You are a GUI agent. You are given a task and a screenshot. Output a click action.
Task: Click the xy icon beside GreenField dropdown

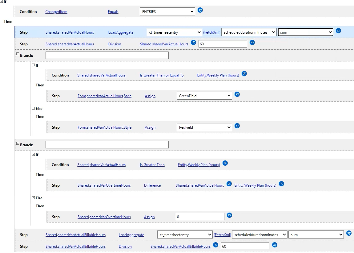[237, 94]
